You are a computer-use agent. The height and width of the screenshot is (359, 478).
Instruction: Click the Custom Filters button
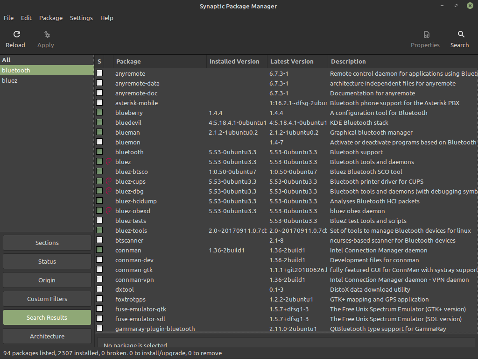coord(47,299)
